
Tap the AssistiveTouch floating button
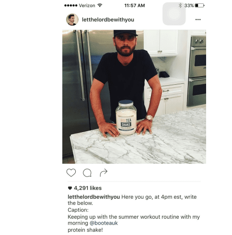[174, 14]
